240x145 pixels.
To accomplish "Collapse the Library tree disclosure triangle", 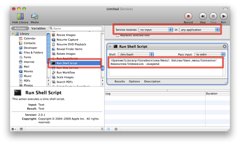I will 13,34.
